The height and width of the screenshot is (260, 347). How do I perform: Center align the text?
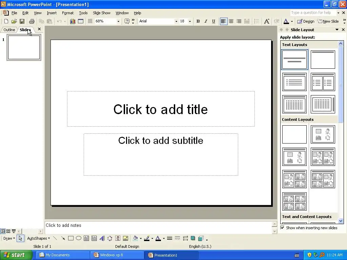pos(231,21)
